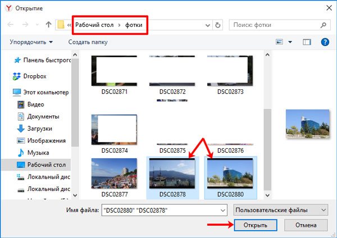Click the search magnifier icon

[324, 25]
